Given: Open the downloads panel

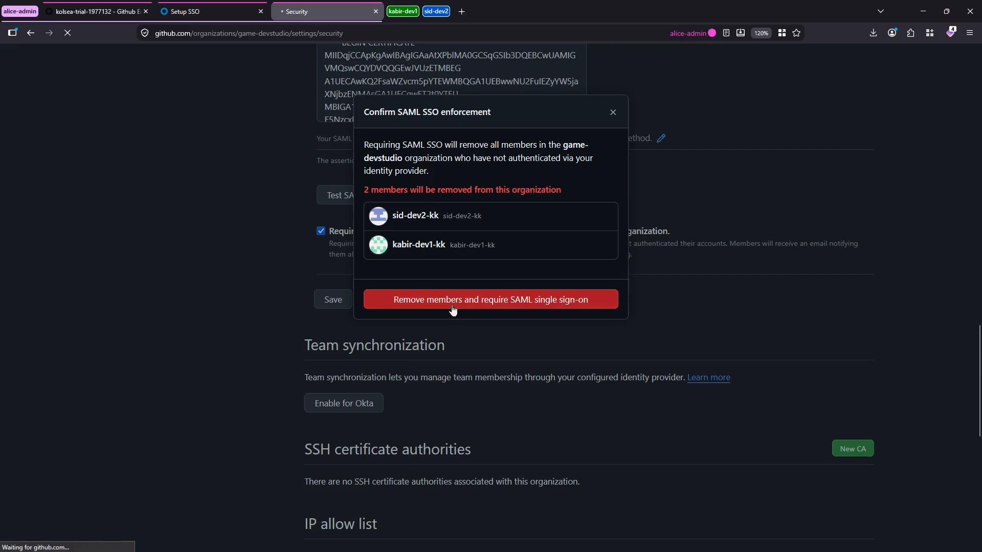Looking at the screenshot, I should tap(873, 33).
